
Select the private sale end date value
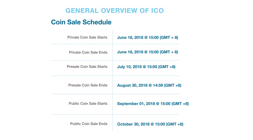tap(148, 52)
